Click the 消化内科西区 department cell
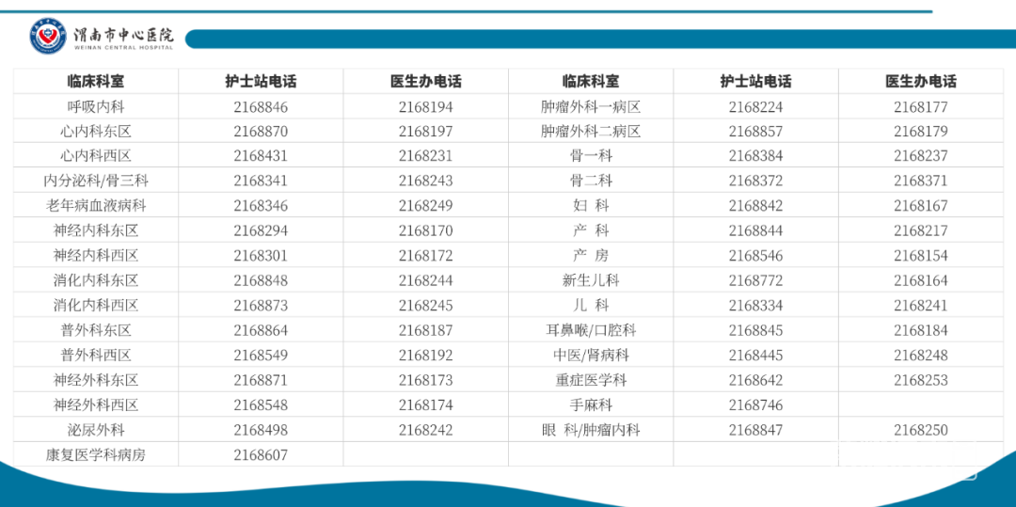The height and width of the screenshot is (507, 1016). click(95, 306)
